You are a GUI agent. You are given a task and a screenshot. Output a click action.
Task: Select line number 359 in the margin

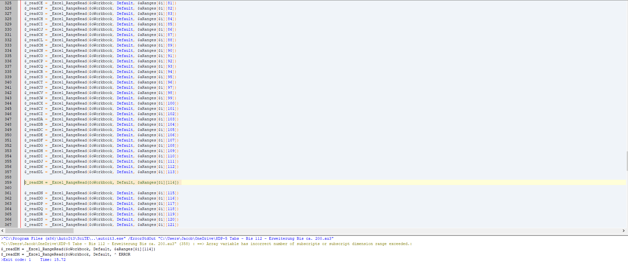8,182
